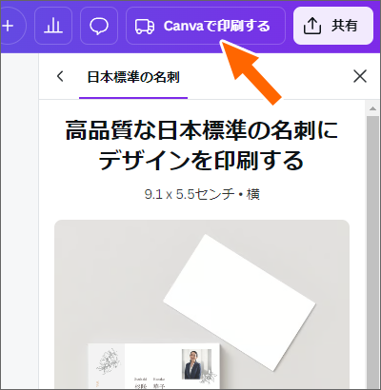
Task: Click the 高品質な日本標準の名刺に heading text
Action: coord(202,130)
